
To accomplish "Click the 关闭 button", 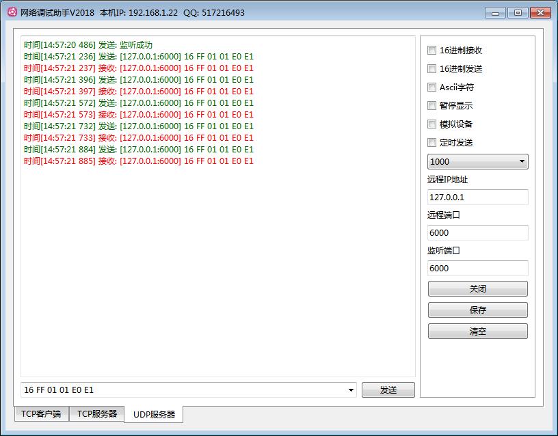I will pyautogui.click(x=477, y=289).
